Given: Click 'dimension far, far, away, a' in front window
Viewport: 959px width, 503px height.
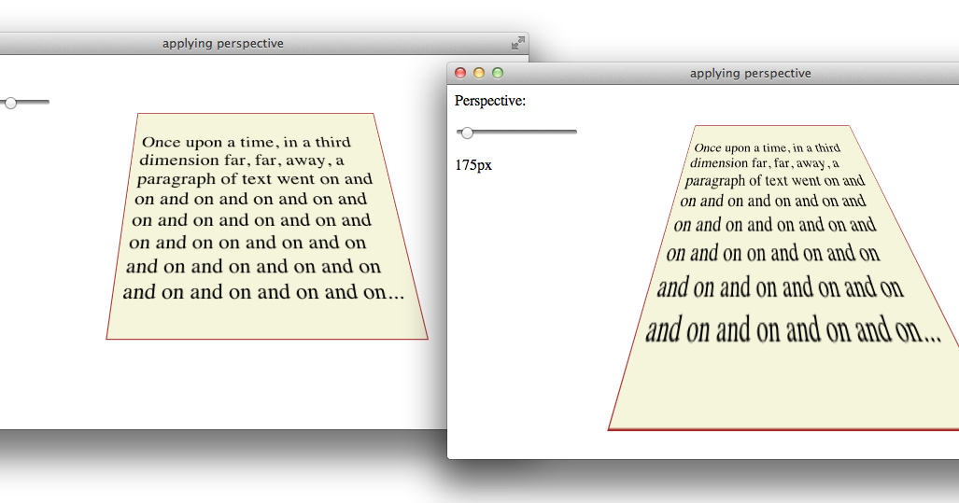Looking at the screenshot, I should coord(765,163).
